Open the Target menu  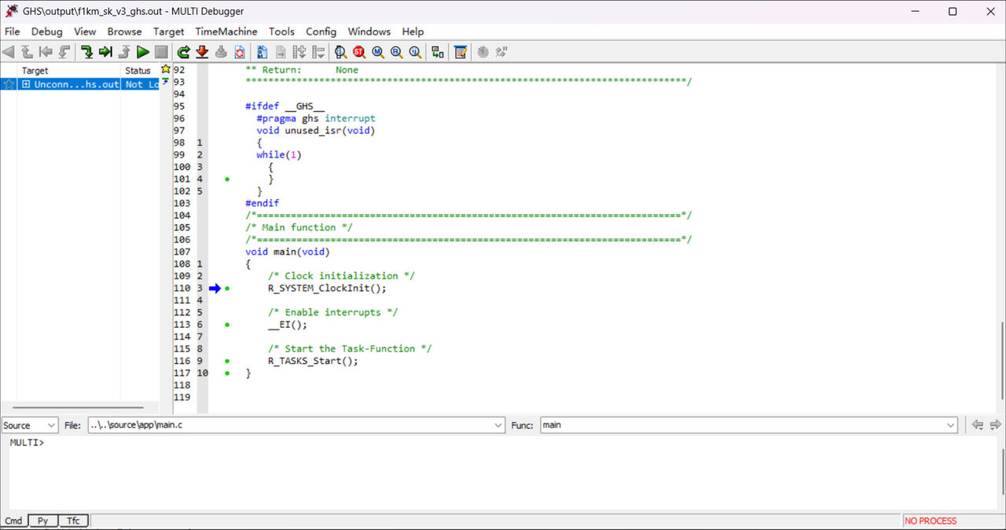pyautogui.click(x=169, y=31)
